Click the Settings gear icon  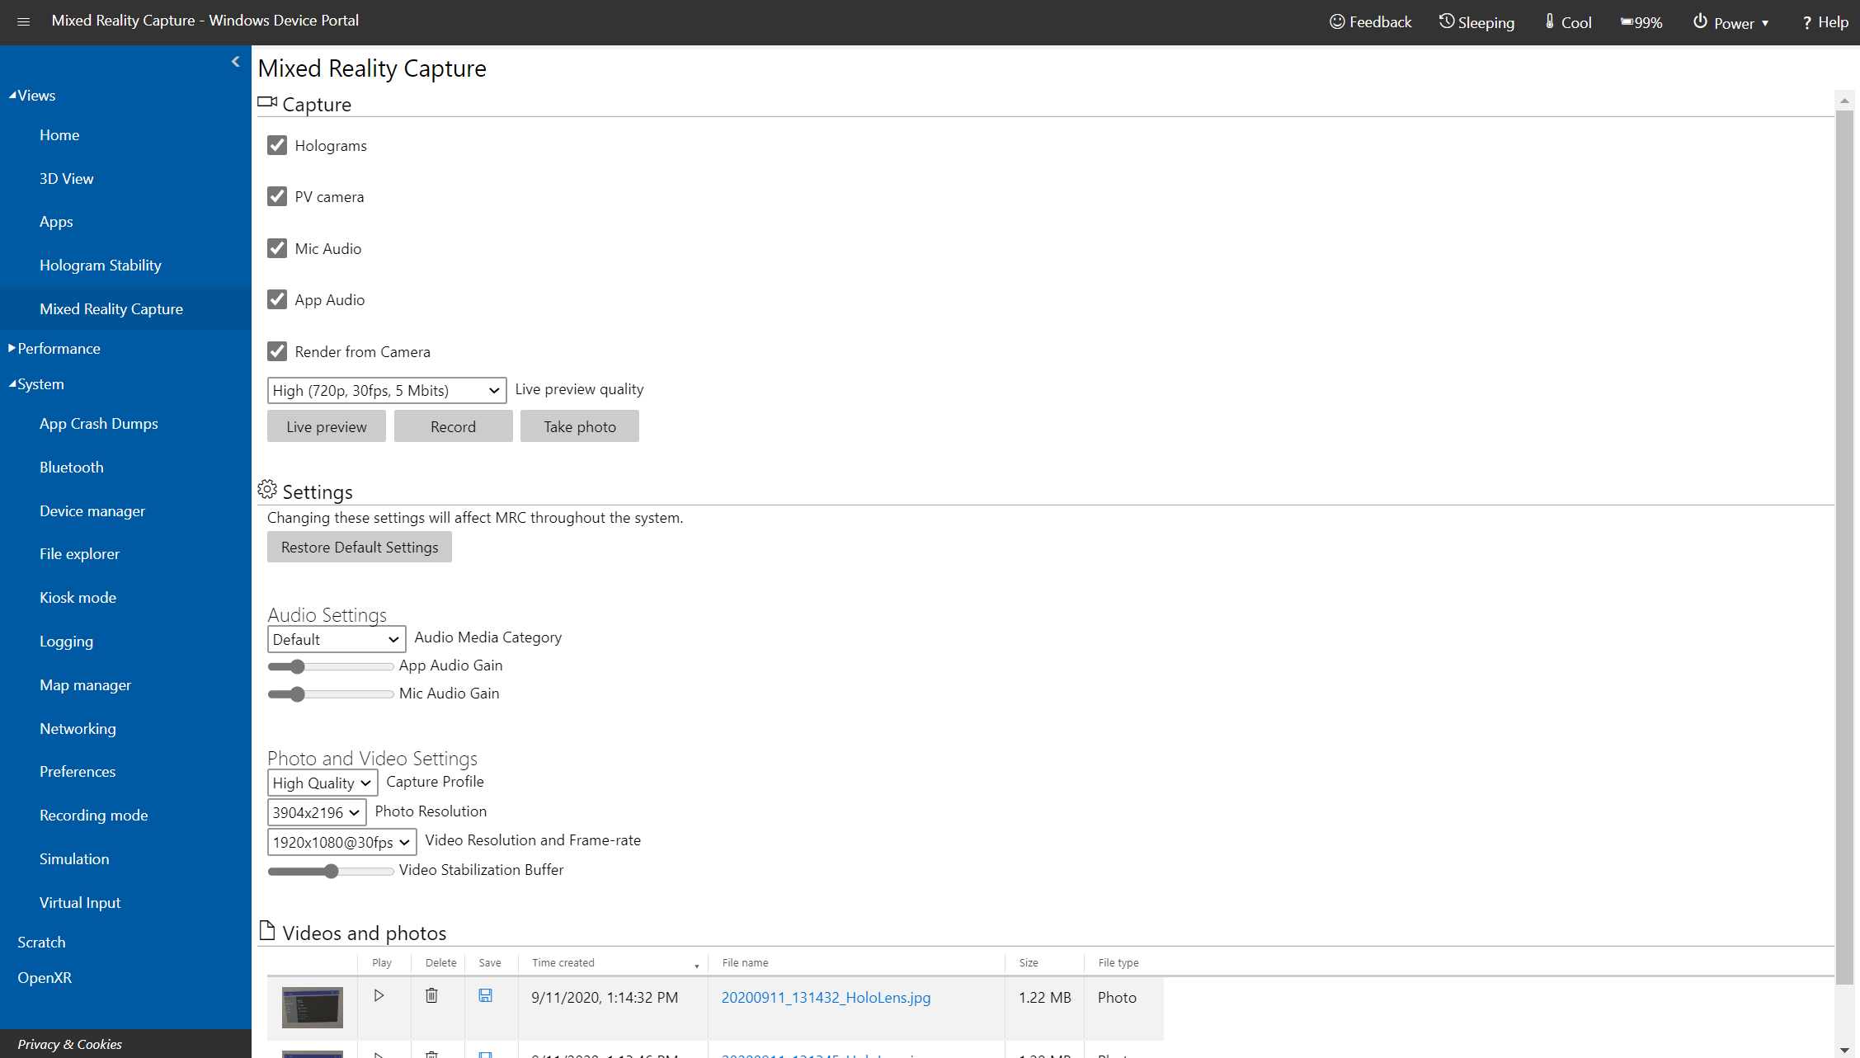click(267, 489)
